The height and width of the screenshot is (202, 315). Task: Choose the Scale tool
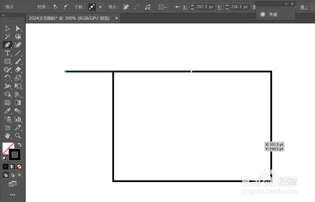pos(18,78)
